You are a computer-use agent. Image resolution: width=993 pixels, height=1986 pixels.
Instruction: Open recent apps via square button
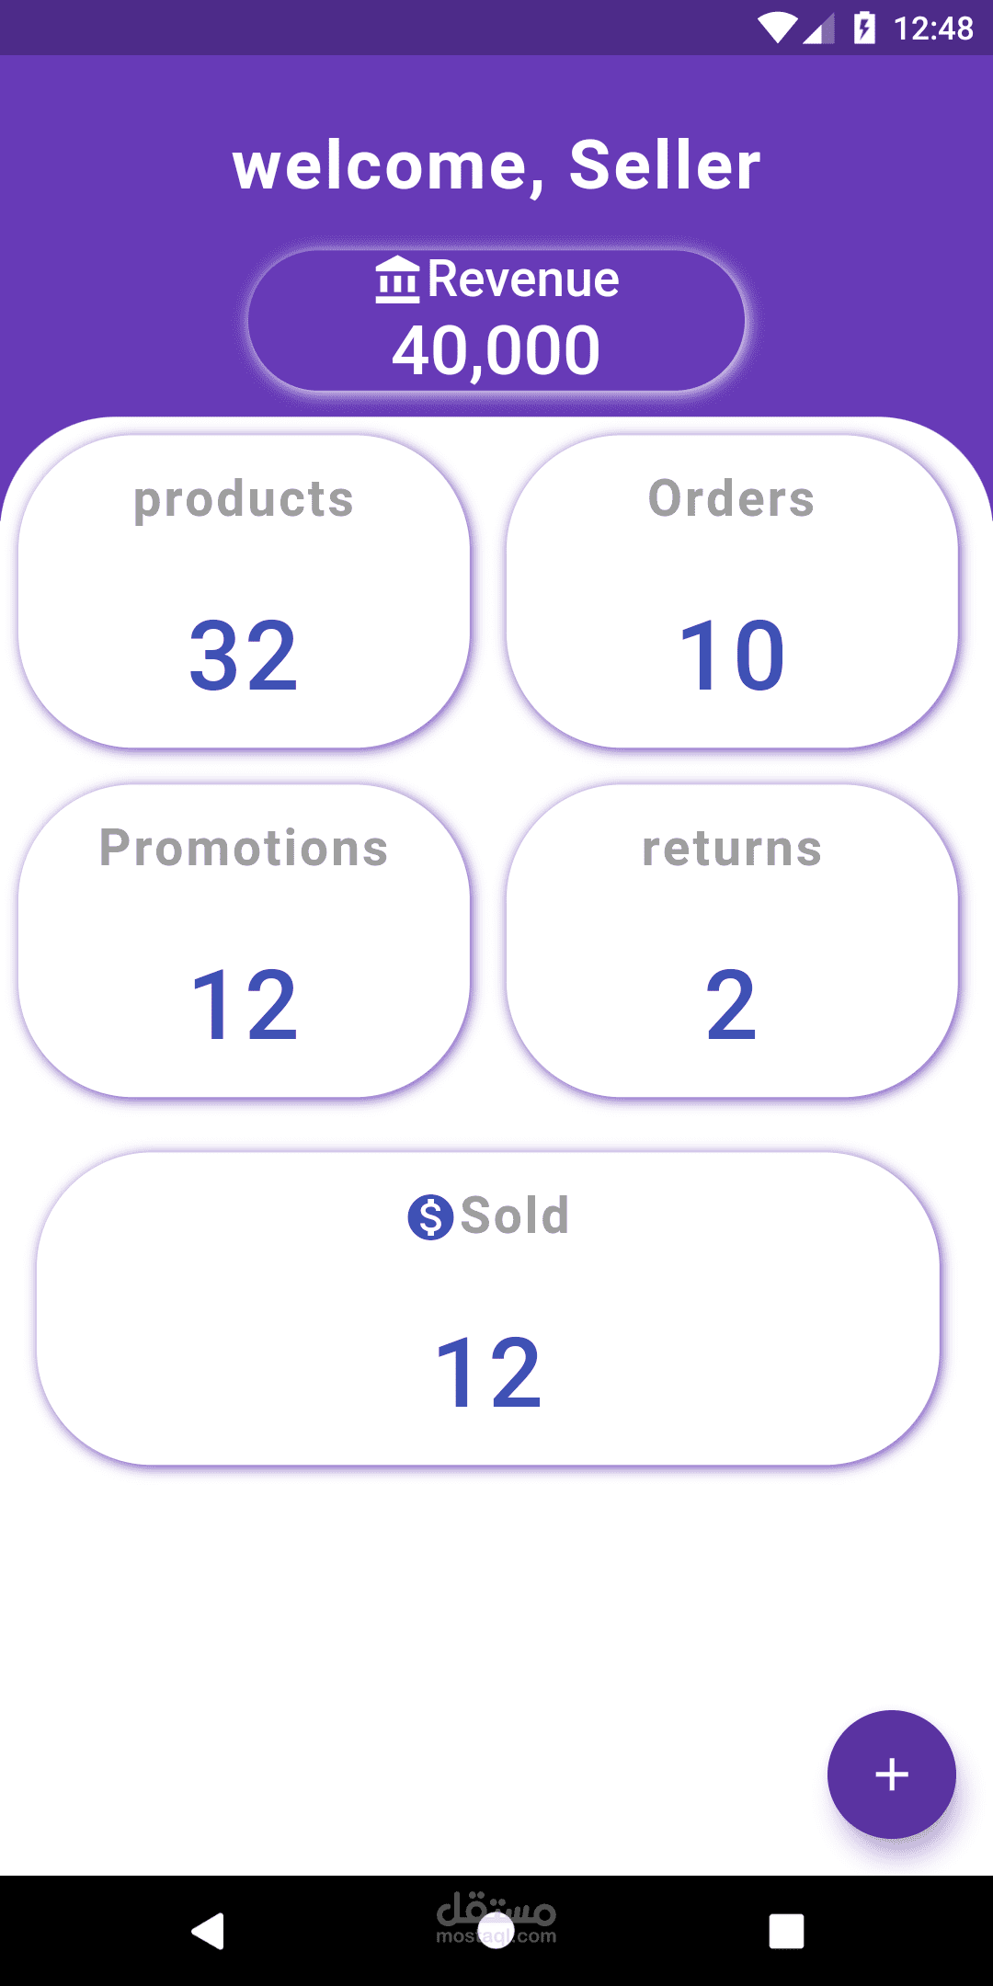click(x=786, y=1931)
